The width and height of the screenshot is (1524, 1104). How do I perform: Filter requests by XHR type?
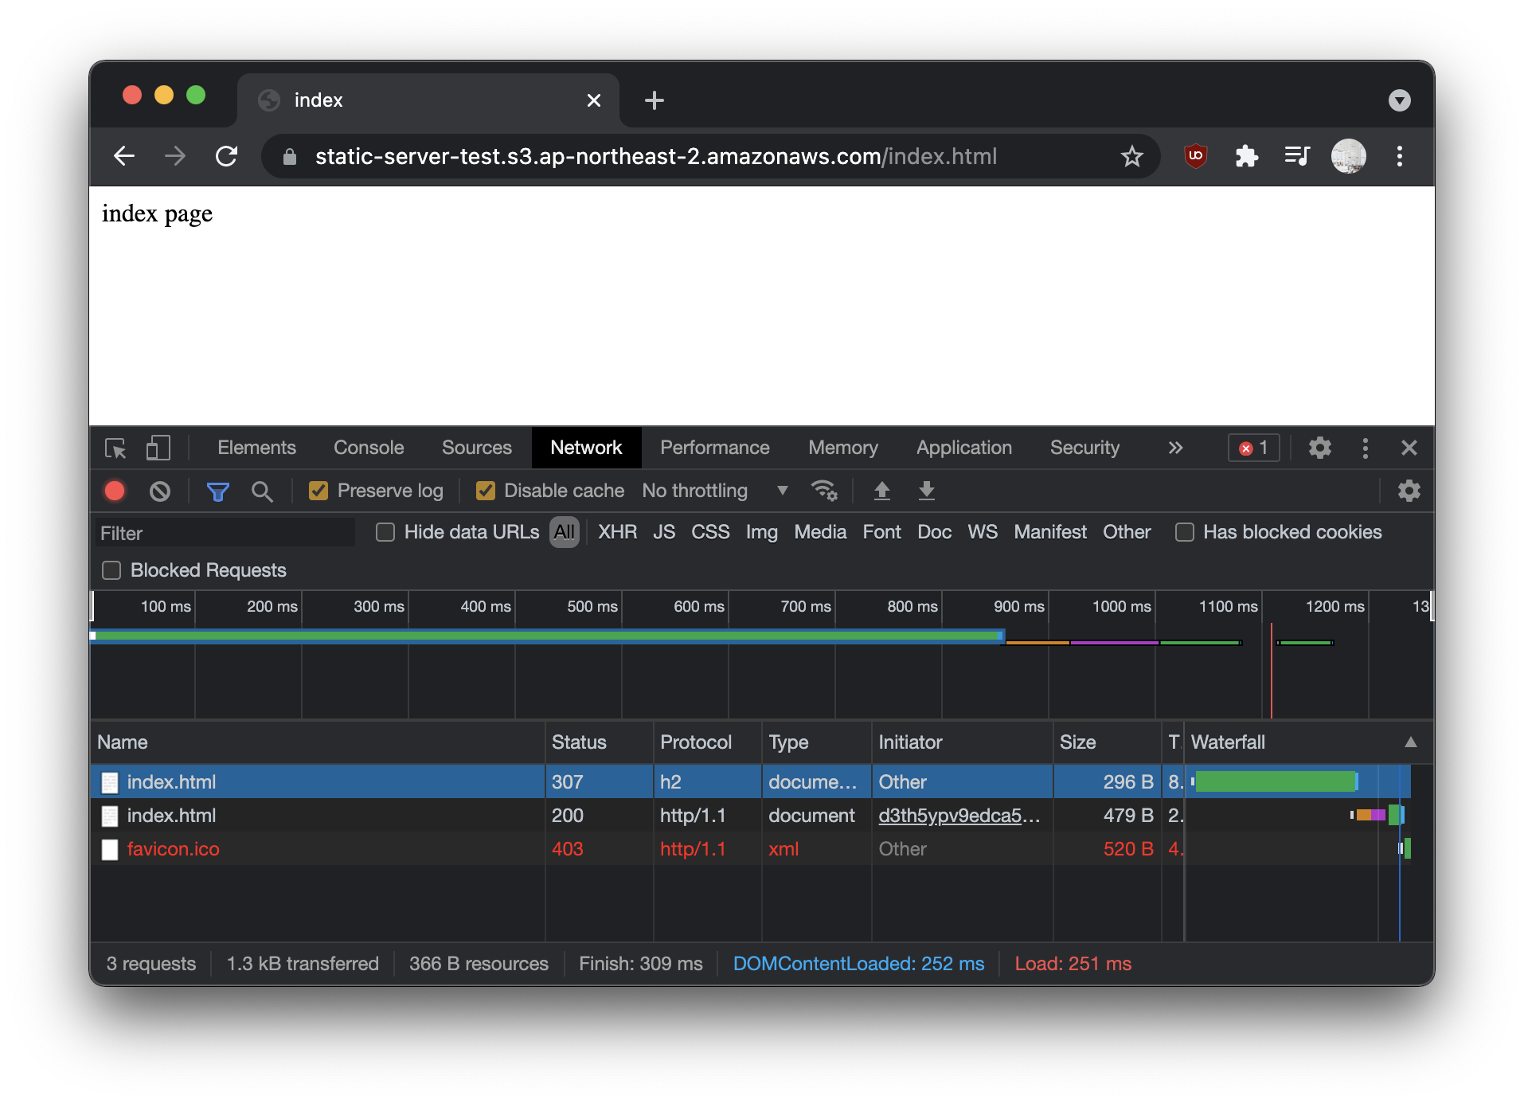pos(617,532)
